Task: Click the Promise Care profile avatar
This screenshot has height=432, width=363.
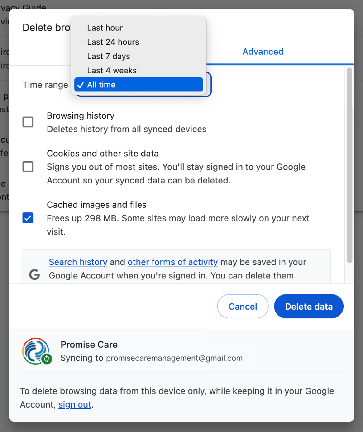Action: coord(35,351)
